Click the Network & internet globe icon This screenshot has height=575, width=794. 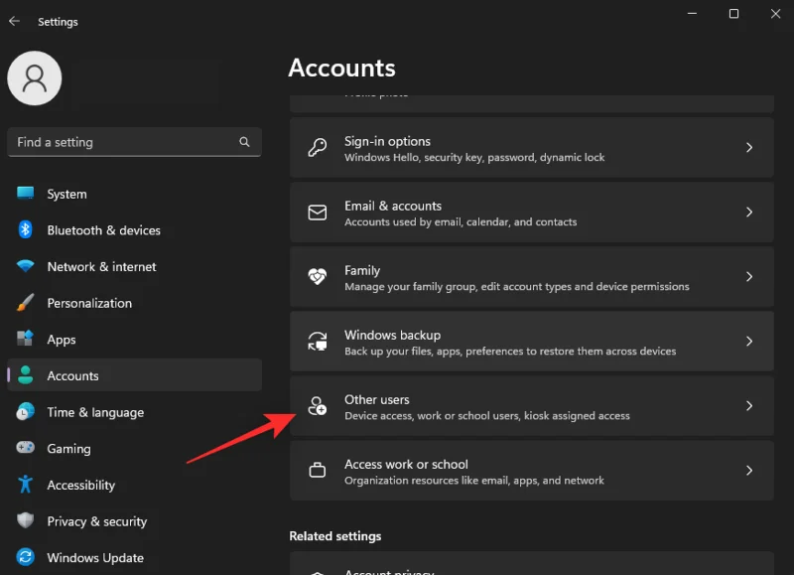[x=27, y=266]
